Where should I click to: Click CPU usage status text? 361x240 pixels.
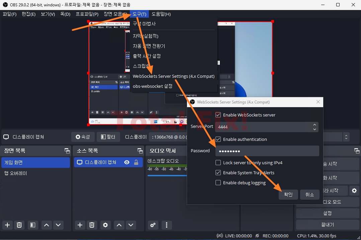[317, 236]
